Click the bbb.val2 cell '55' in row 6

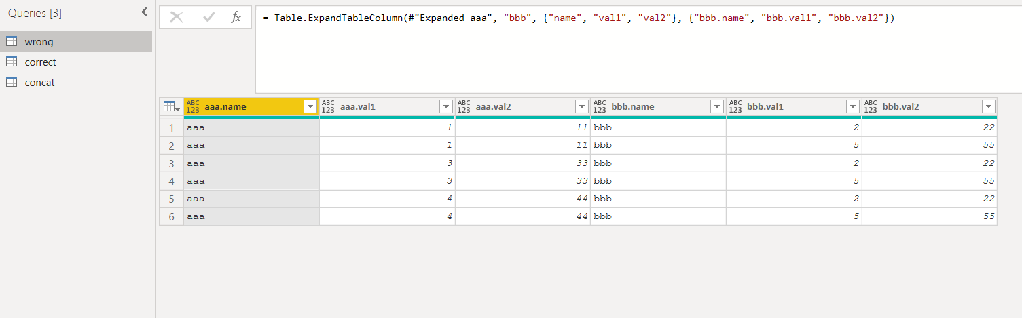930,216
